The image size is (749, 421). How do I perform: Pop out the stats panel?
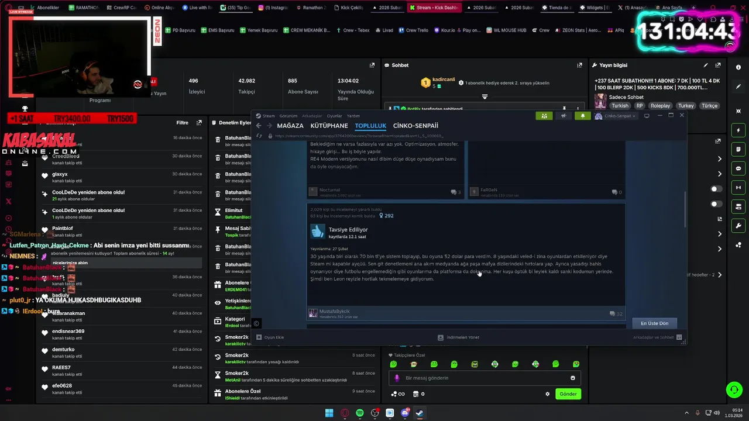(x=372, y=65)
